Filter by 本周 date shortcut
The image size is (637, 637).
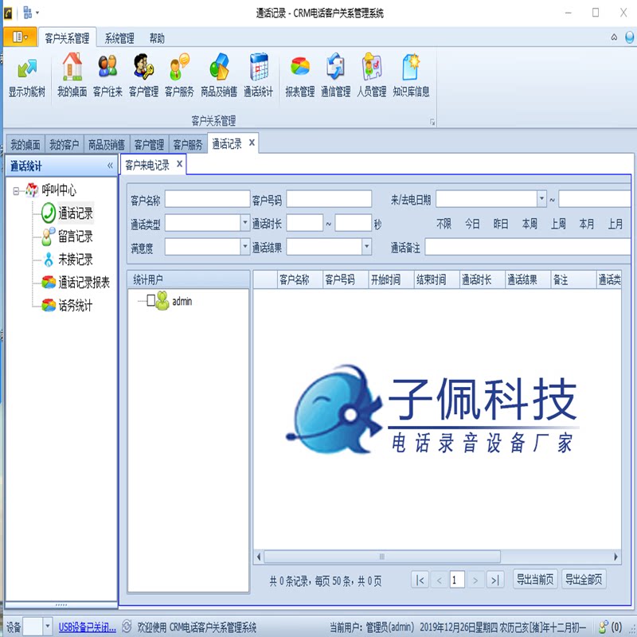point(530,224)
